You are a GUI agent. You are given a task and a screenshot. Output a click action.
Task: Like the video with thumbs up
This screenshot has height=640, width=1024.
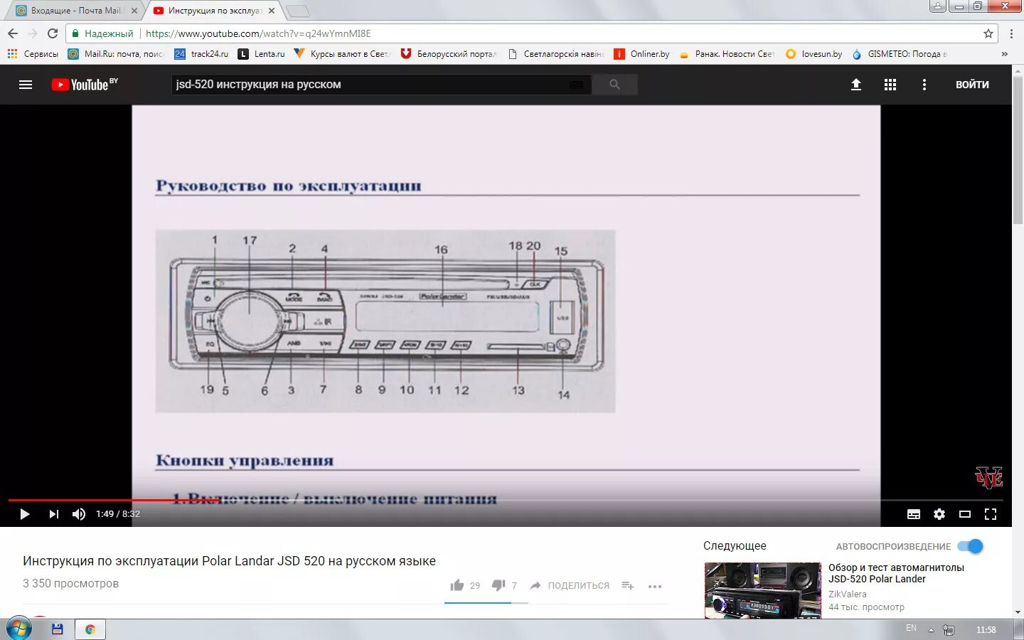pyautogui.click(x=457, y=585)
